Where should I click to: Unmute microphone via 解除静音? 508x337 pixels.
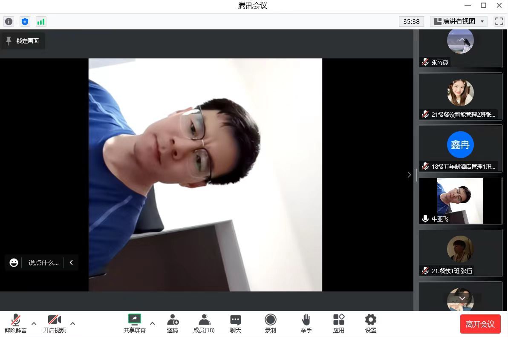tap(15, 323)
